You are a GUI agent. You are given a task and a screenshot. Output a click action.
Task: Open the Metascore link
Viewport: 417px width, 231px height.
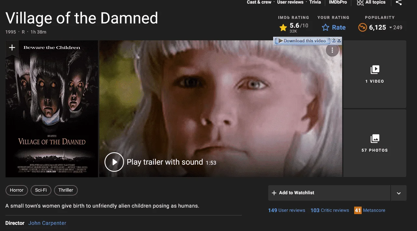[374, 211]
